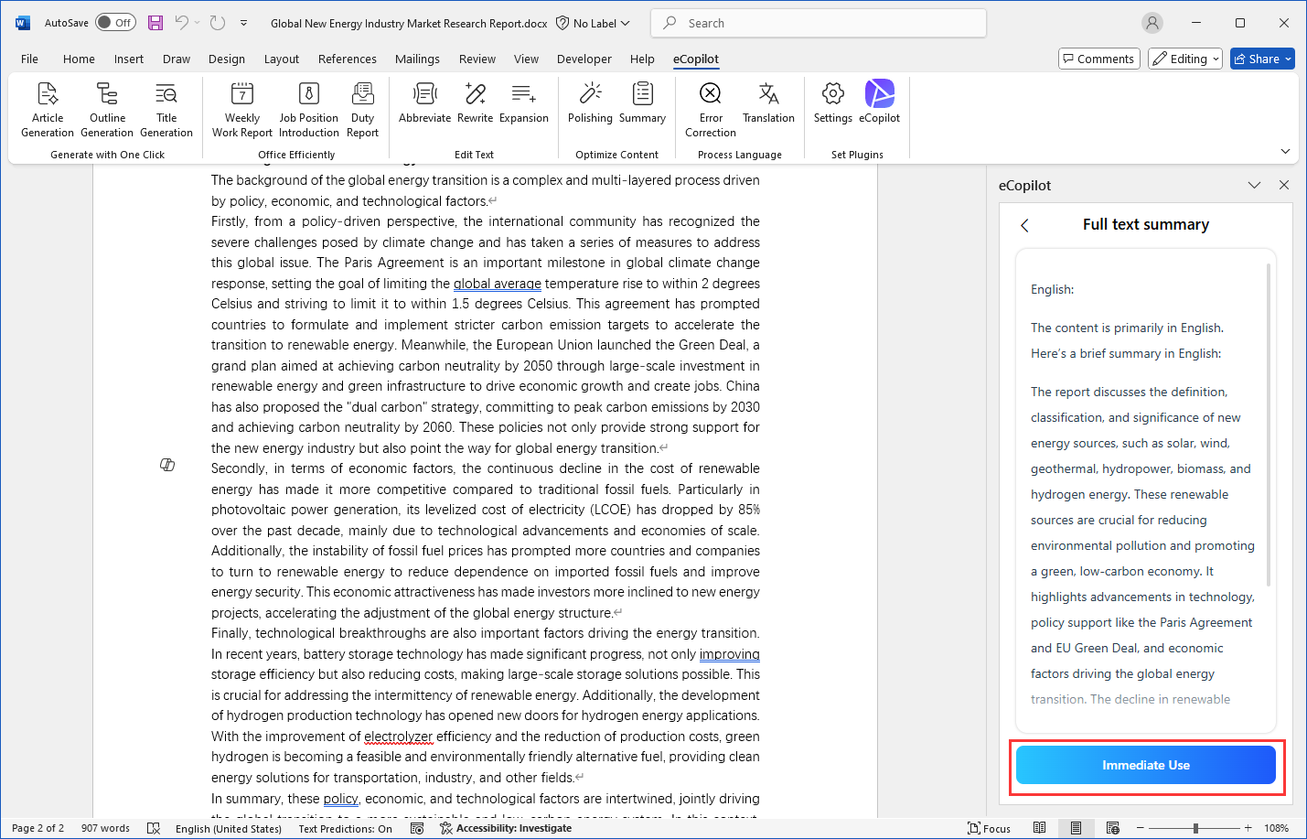Open eCopilot plugin Settings
This screenshot has height=839, width=1307.
coord(832,102)
